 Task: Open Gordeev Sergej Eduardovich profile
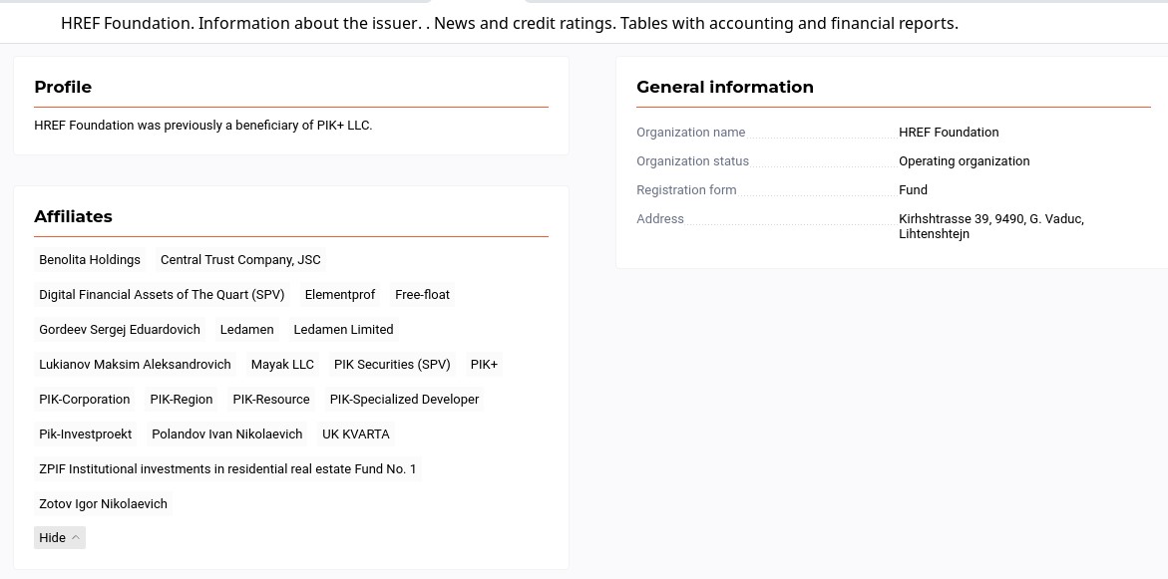[119, 330]
